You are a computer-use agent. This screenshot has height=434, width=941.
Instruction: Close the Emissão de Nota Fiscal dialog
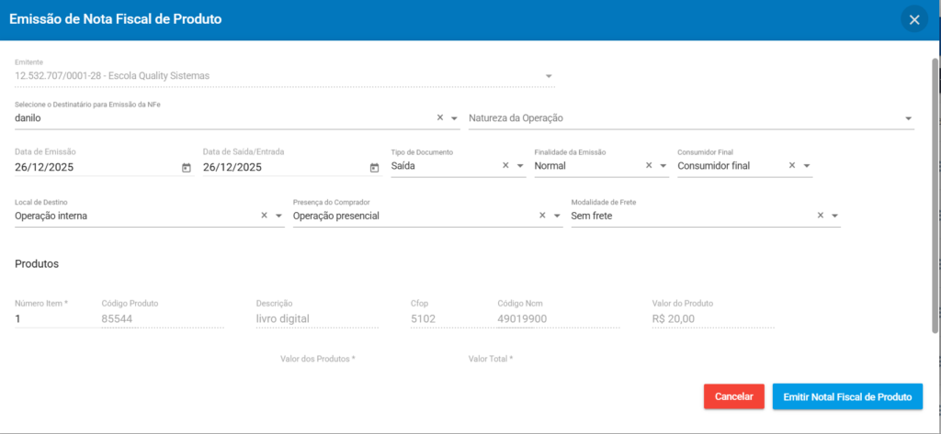913,19
